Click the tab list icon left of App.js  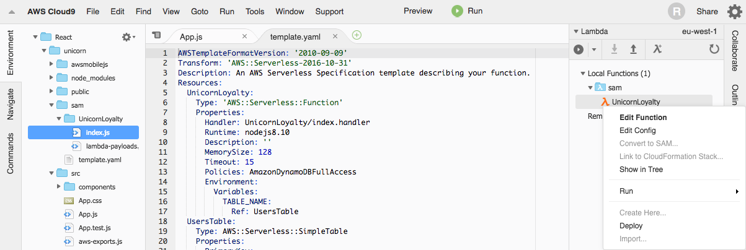click(156, 36)
